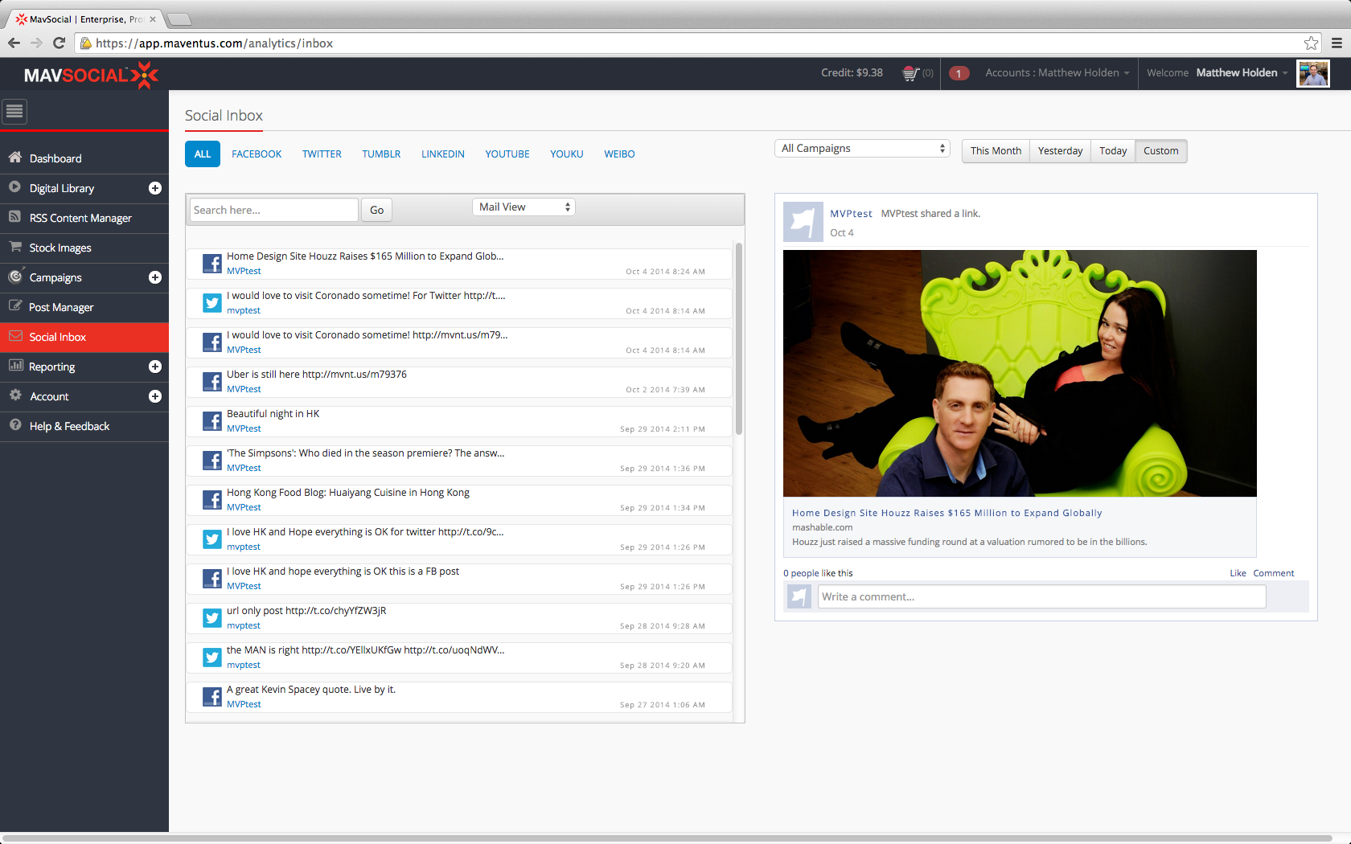Go back with browser back arrow
Viewport: 1351px width, 844px height.
(14, 43)
